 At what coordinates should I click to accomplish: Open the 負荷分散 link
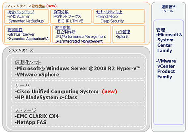pyautogui.click(x=61, y=12)
